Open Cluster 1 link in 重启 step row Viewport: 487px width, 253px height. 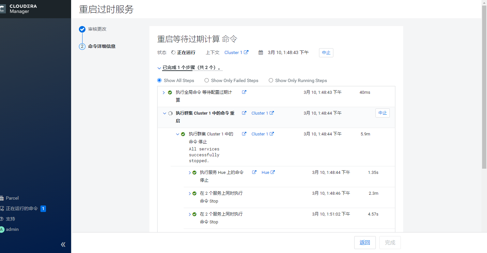(260, 113)
